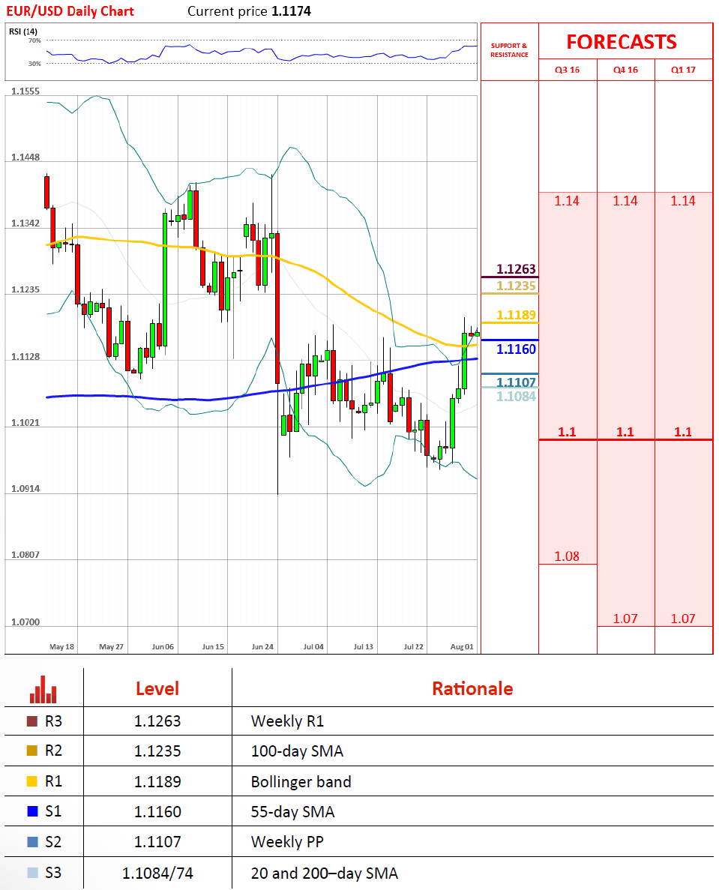Click the 1.1107 support level label
This screenshot has height=890, width=719.
tap(516, 382)
